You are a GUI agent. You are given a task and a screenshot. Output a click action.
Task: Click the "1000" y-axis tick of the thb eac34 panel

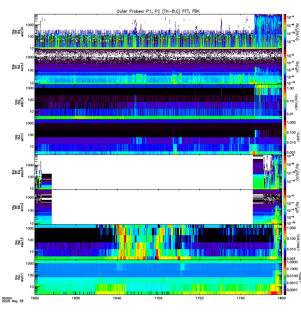coord(30,25)
